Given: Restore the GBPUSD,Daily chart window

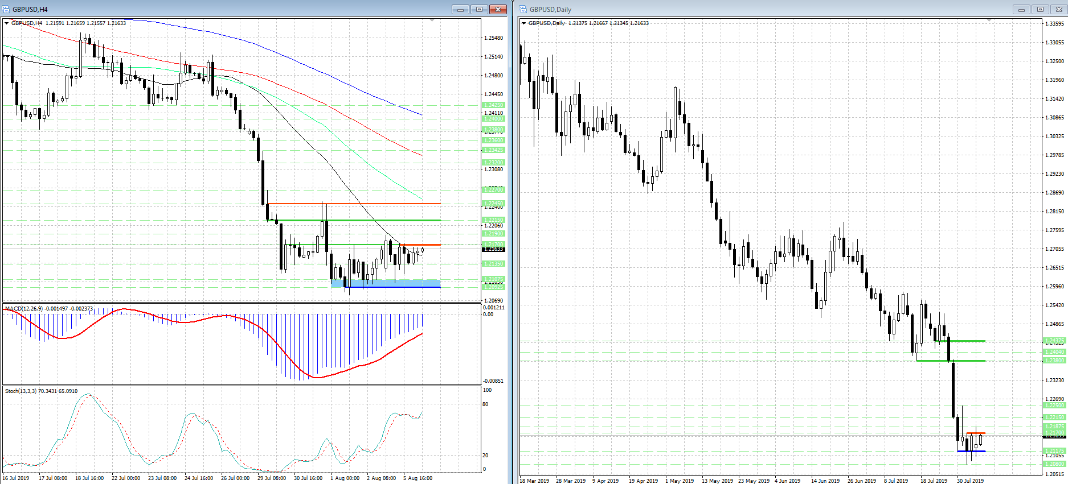Looking at the screenshot, I should 1040,9.
